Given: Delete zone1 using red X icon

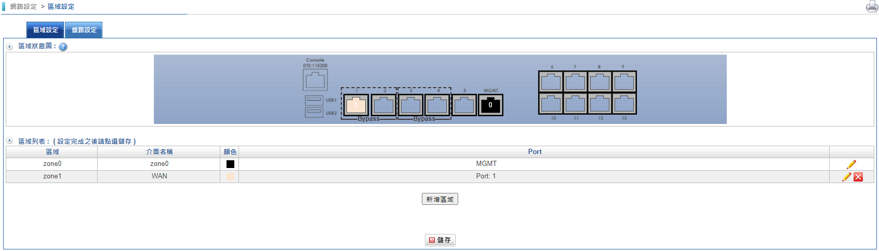Looking at the screenshot, I should click(x=858, y=177).
